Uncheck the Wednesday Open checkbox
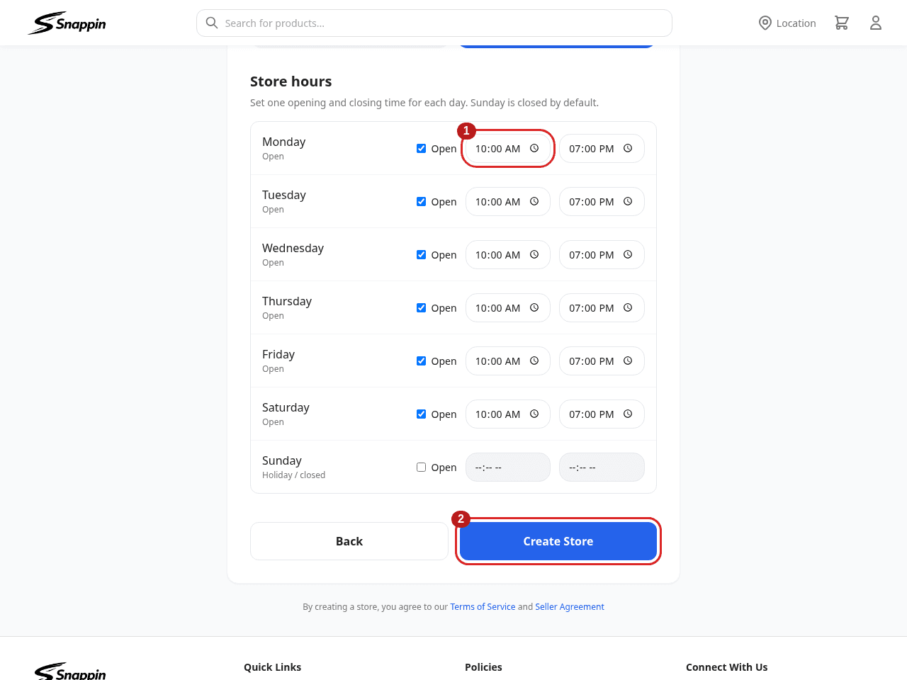The width and height of the screenshot is (907, 680). coord(421,254)
